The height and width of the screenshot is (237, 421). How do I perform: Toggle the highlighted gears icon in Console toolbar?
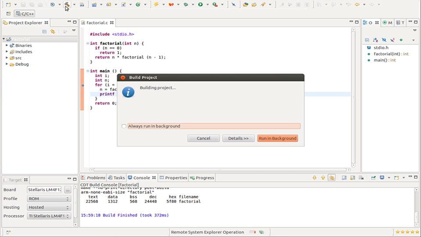click(x=332, y=178)
